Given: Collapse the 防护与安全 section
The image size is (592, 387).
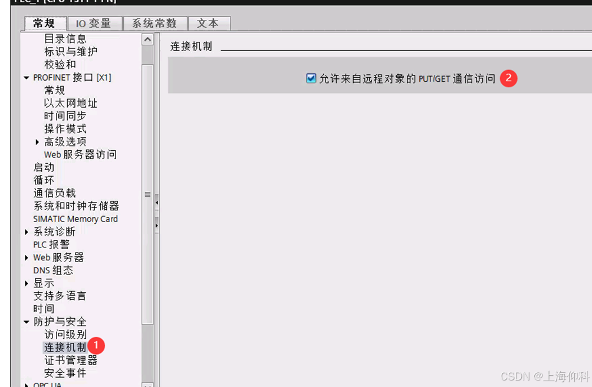Looking at the screenshot, I should [26, 322].
